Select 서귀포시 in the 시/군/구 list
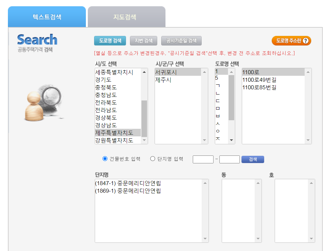Screen dimensions: 327x251 click(x=178, y=72)
